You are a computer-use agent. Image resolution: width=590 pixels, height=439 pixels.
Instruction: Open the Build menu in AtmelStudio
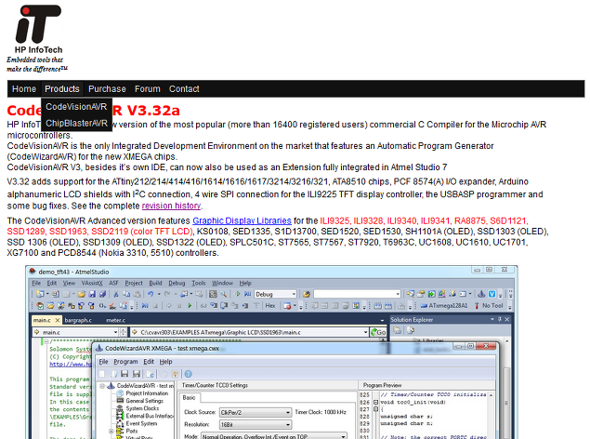pyautogui.click(x=155, y=283)
